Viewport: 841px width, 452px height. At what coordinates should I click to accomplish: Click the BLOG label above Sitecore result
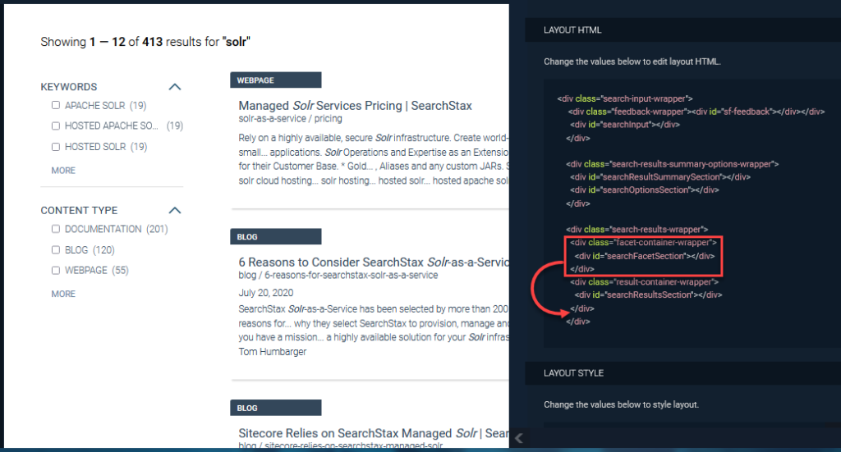point(276,408)
